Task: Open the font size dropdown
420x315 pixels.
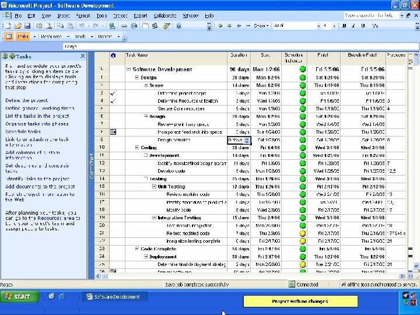Action: [x=334, y=26]
